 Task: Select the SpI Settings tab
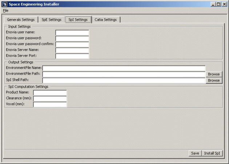pyautogui.click(x=78, y=20)
